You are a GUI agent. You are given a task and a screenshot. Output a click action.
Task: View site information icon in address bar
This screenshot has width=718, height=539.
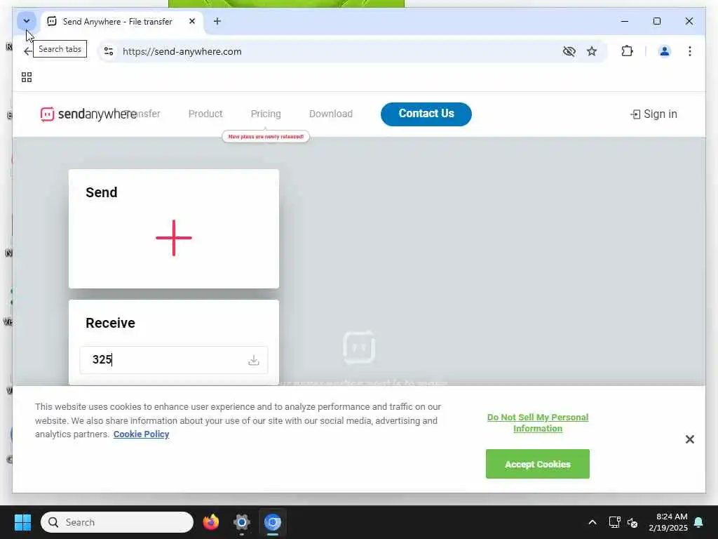point(109,51)
